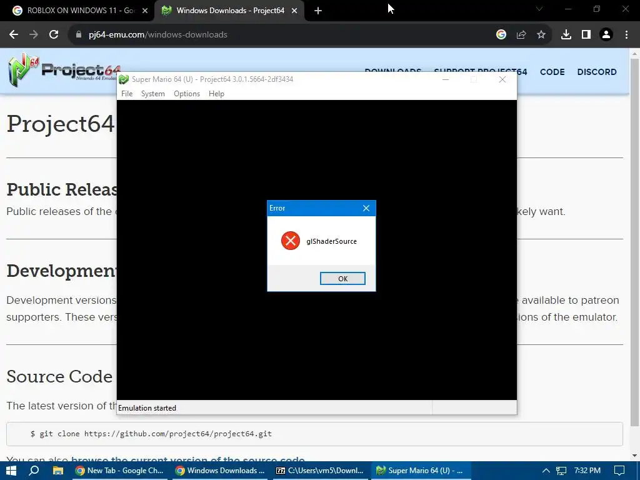640x480 pixels.
Task: Switch to Windows Downloads taskbar item
Action: pos(221,471)
